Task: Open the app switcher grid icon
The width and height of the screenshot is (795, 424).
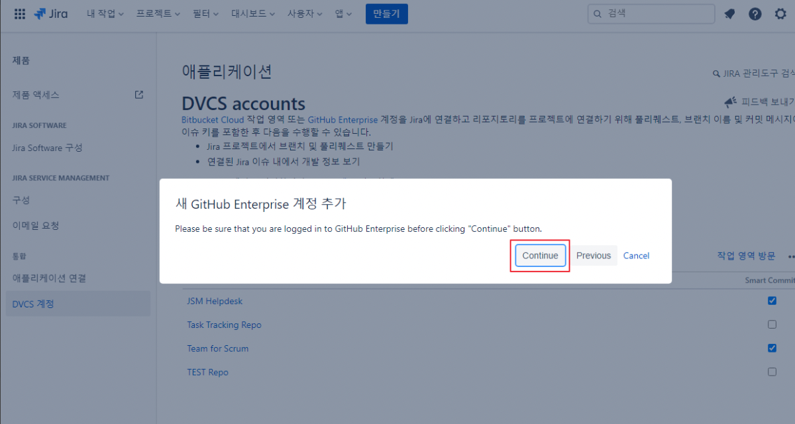Action: [20, 13]
